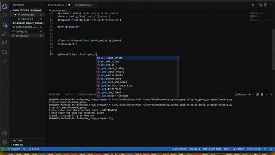Viewport: 275px width, 155px height.
Task: Open the Search view in activity bar
Action: click(5, 15)
